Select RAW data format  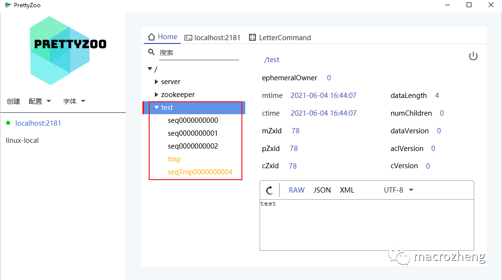(296, 190)
